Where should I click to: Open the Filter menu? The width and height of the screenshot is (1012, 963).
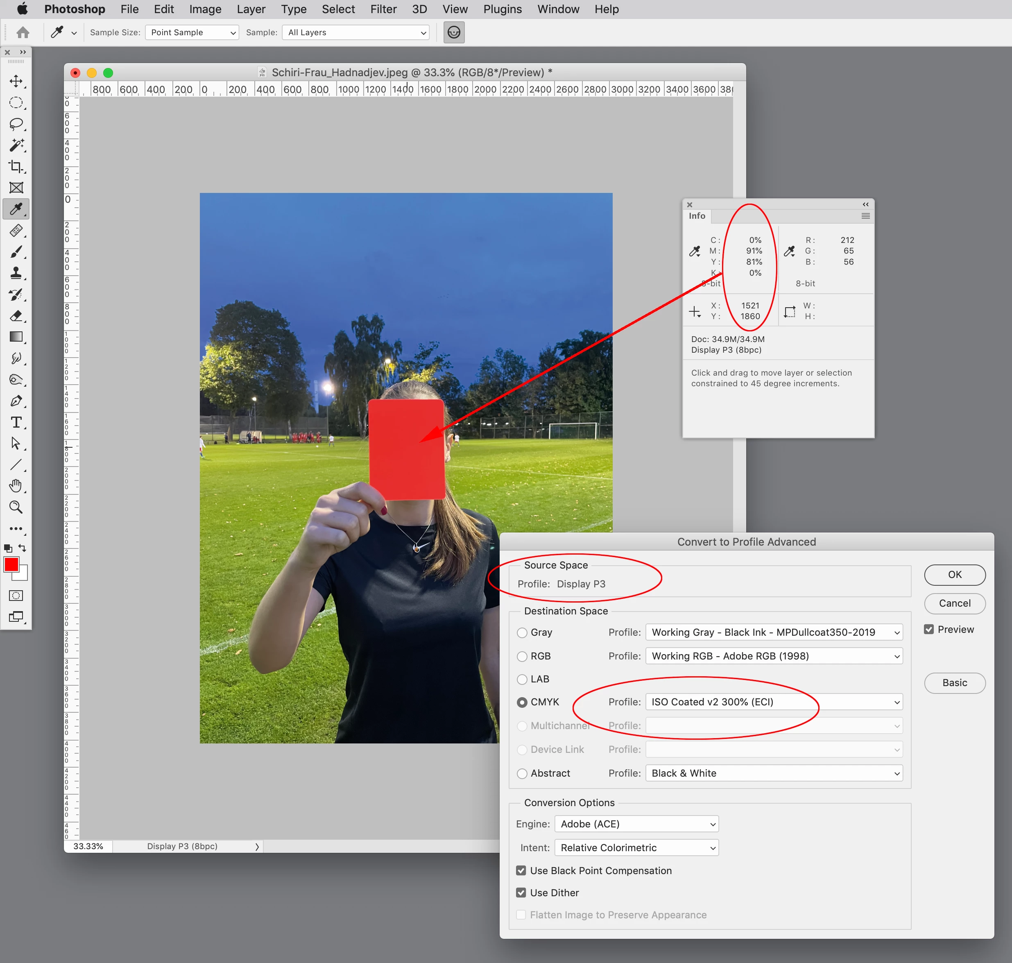pyautogui.click(x=383, y=9)
